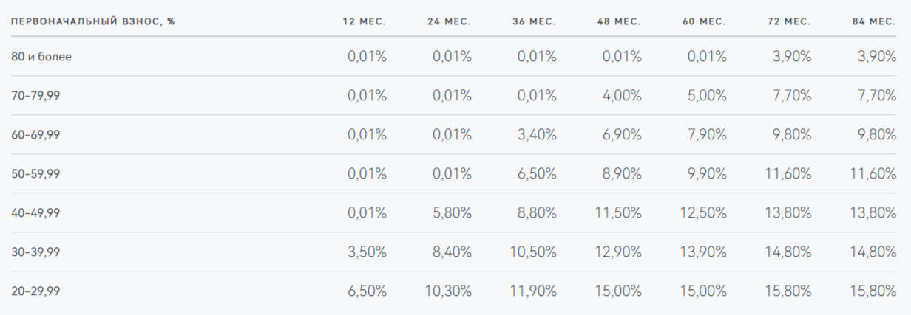Select the "12 мес." column header
Viewport: 911px width, 315px height.
coord(364,21)
